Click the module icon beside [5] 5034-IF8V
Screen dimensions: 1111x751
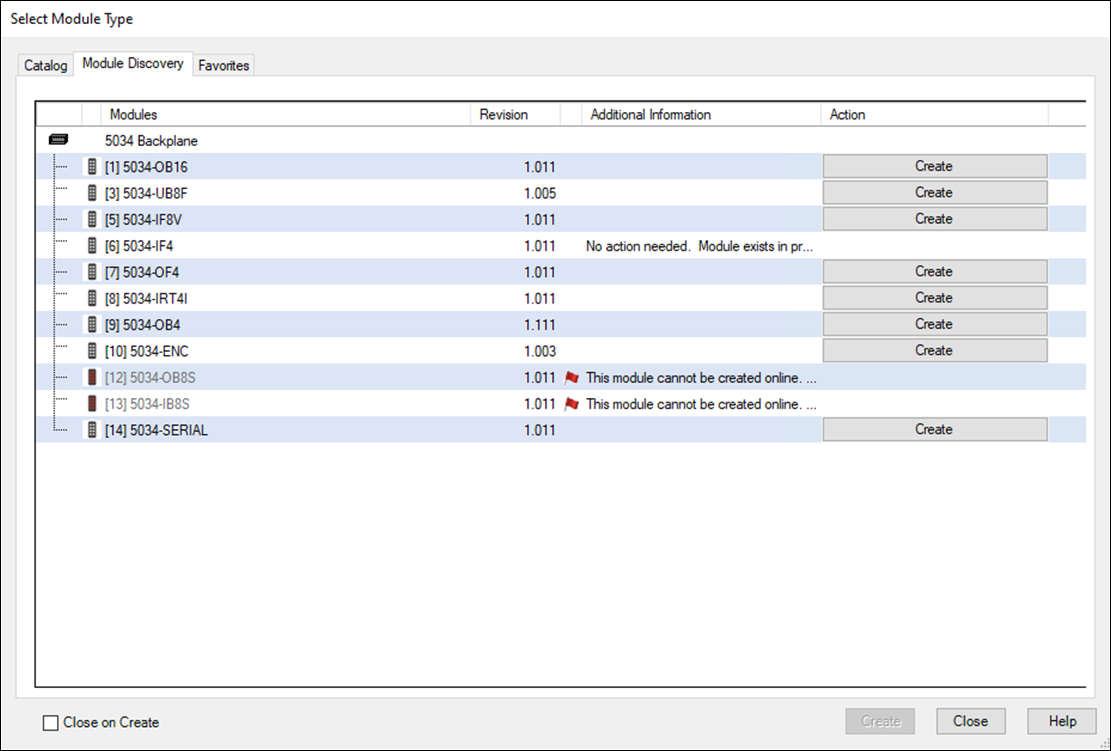92,219
